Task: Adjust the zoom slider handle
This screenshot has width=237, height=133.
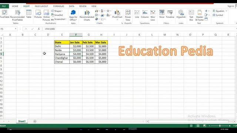Action: [x=220, y=126]
